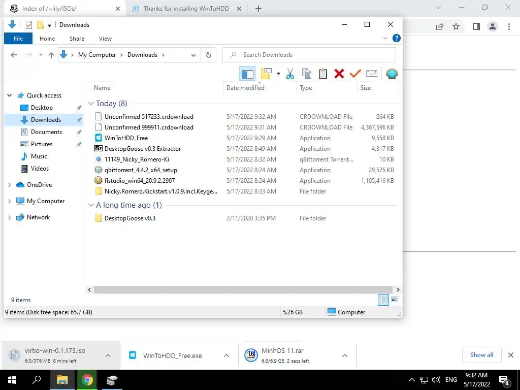Click the Help question mark icon
This screenshot has height=390, width=520.
tap(396, 38)
